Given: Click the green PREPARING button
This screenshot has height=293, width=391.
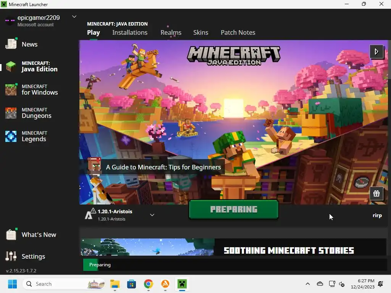Looking at the screenshot, I should click(x=234, y=209).
